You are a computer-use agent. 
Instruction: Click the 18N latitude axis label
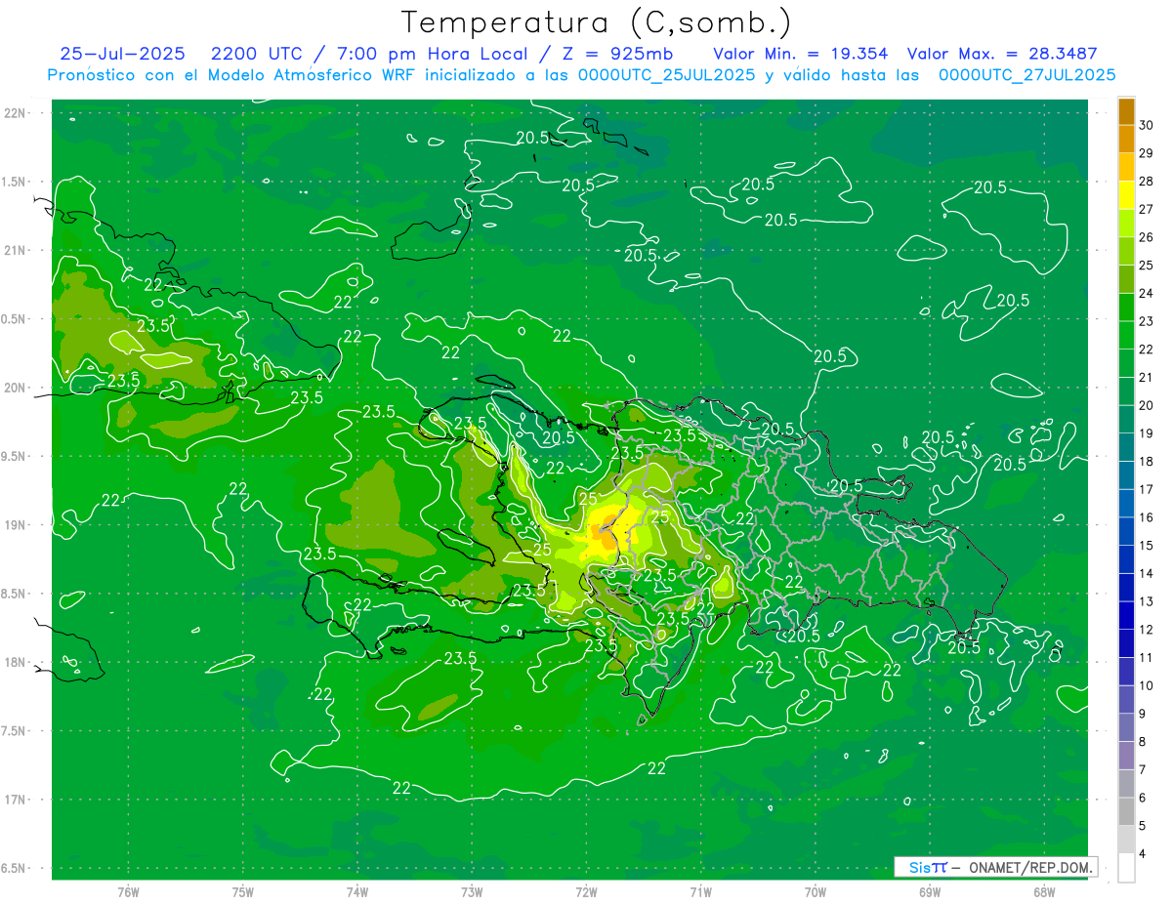(16, 662)
